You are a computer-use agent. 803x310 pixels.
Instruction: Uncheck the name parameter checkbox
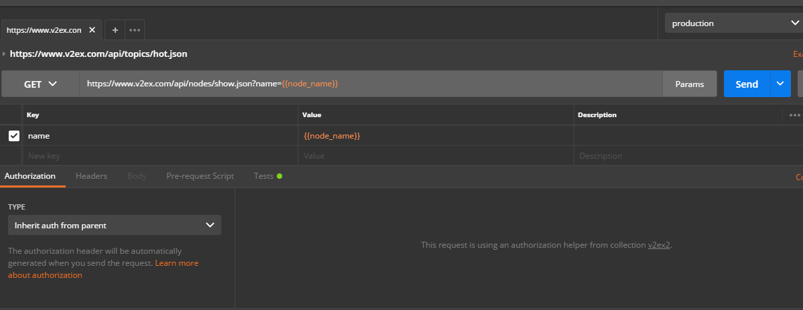coord(14,135)
